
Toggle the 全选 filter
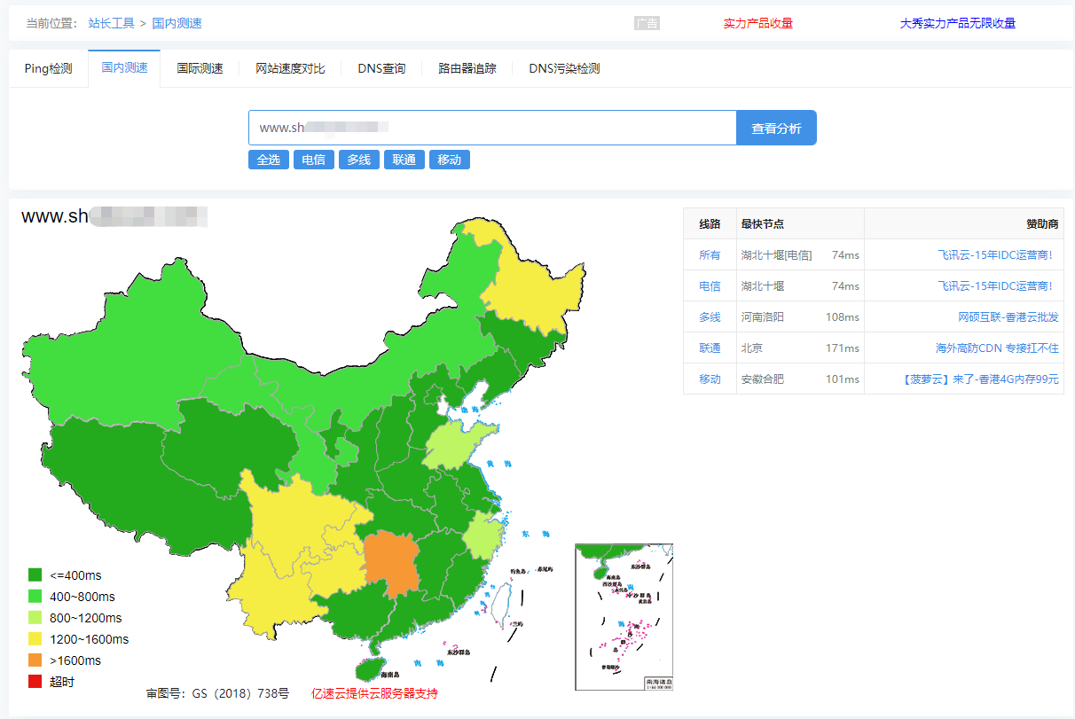269,160
